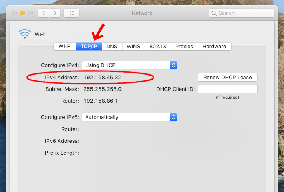The width and height of the screenshot is (284, 192).
Task: Minimize the Network window with the yellow button
Action: tap(22, 13)
